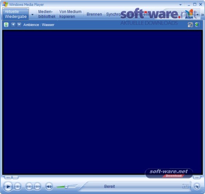Switch to compact skin mode icon
The image size is (205, 194).
click(197, 186)
